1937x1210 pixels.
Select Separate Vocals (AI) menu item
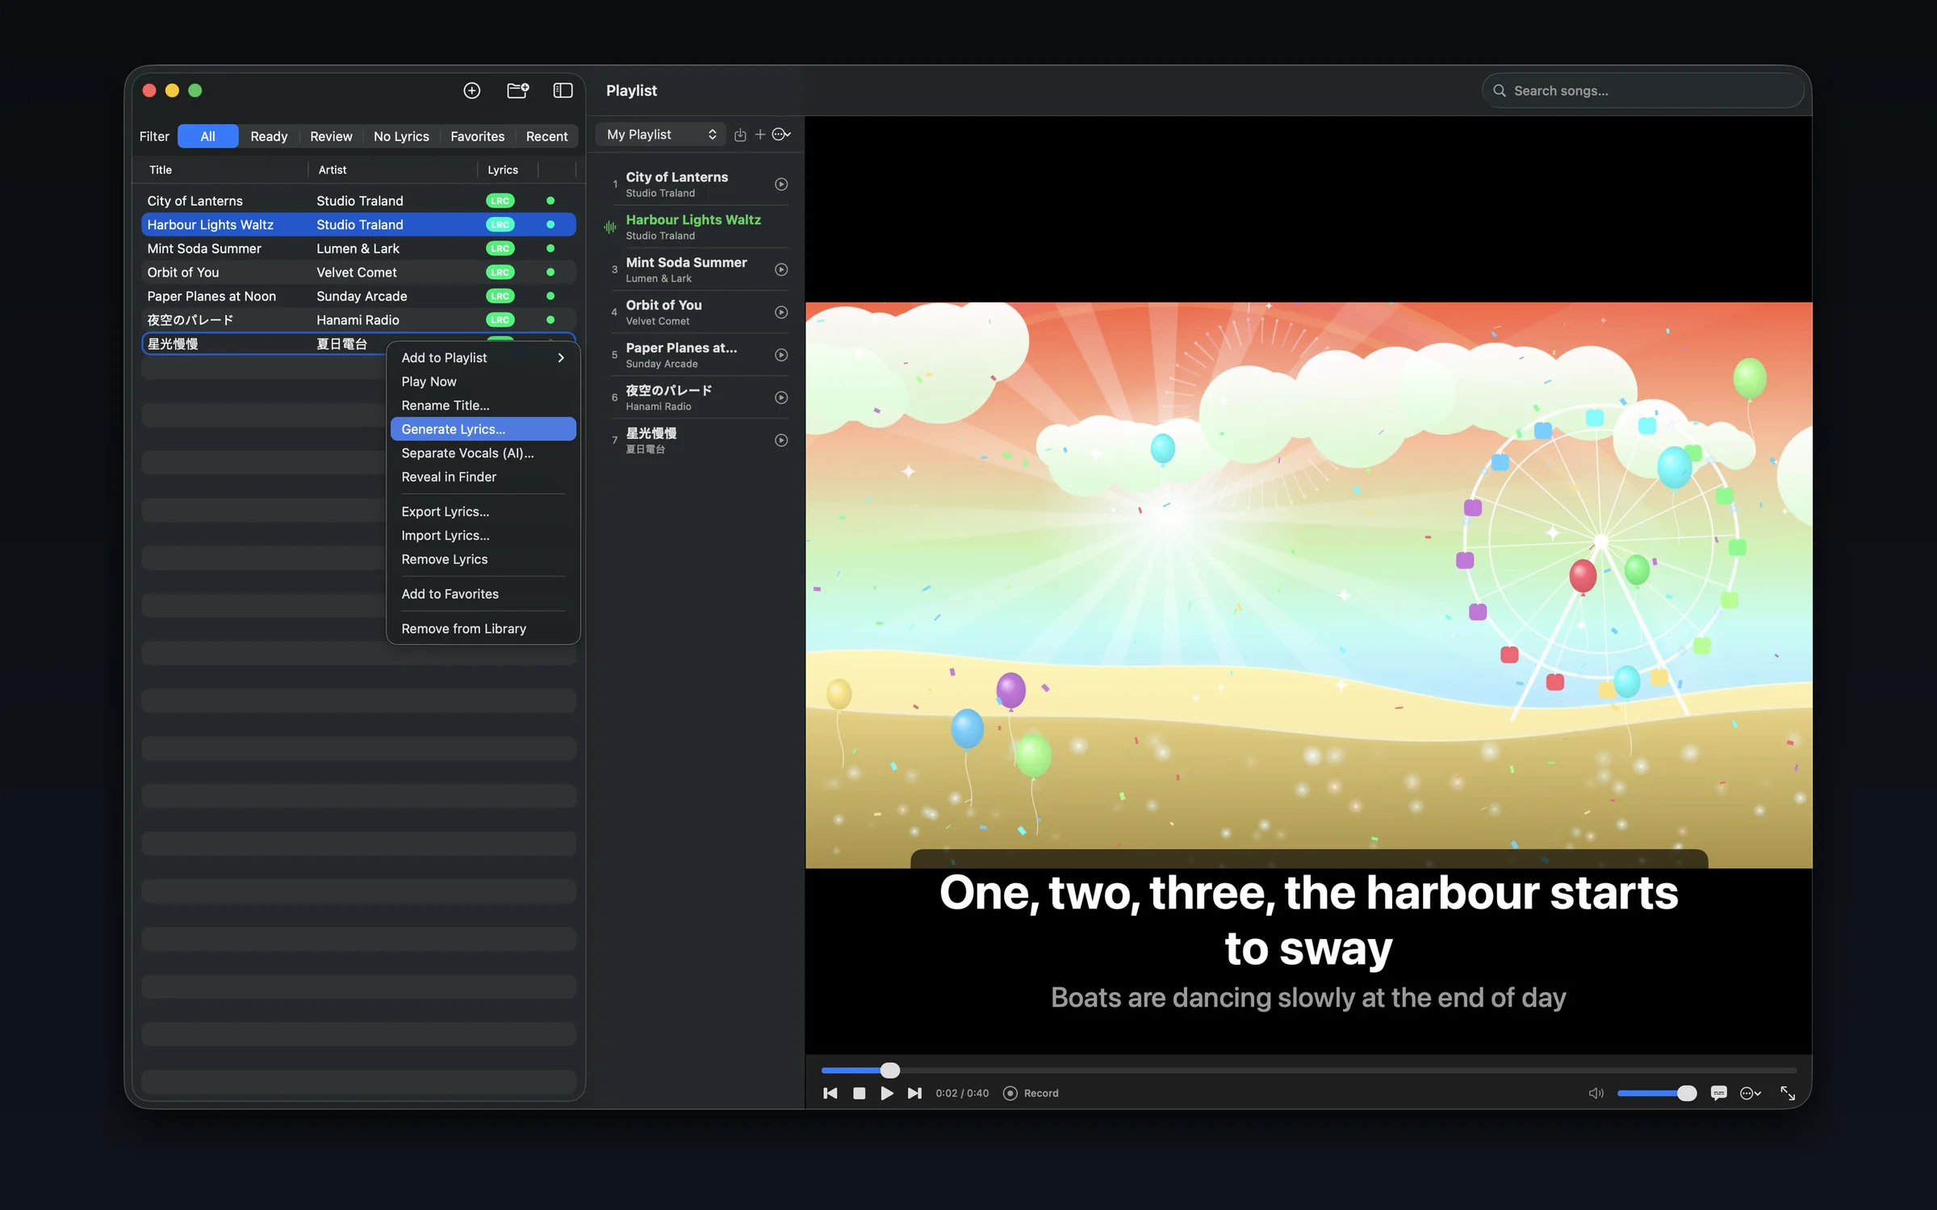483,453
